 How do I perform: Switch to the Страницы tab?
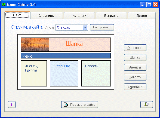(x=47, y=15)
